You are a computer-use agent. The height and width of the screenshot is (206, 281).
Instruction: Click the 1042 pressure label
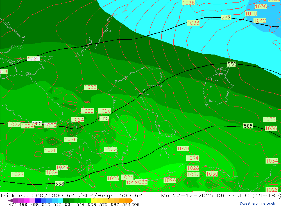(x=260, y=21)
